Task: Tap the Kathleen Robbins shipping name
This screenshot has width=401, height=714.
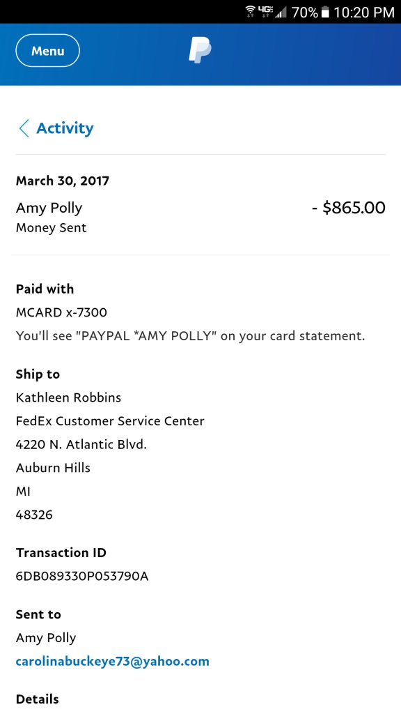Action: click(69, 397)
